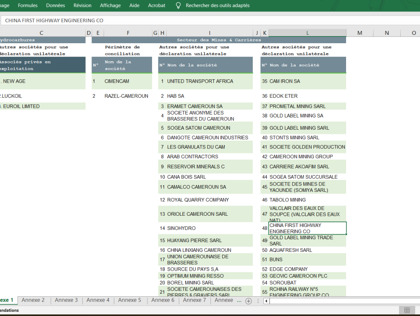This screenshot has width=420, height=316.
Task: Click the normal view grid icon in status bar
Action: [407, 310]
